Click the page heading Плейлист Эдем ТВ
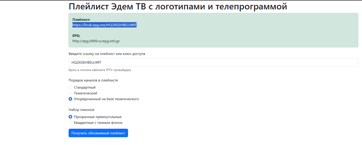The width and height of the screenshot is (362, 162). point(178,6)
